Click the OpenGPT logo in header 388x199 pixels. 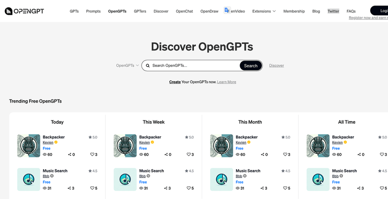(24, 11)
